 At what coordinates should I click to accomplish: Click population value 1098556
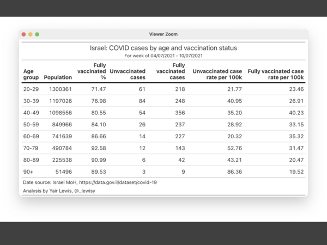(60, 113)
